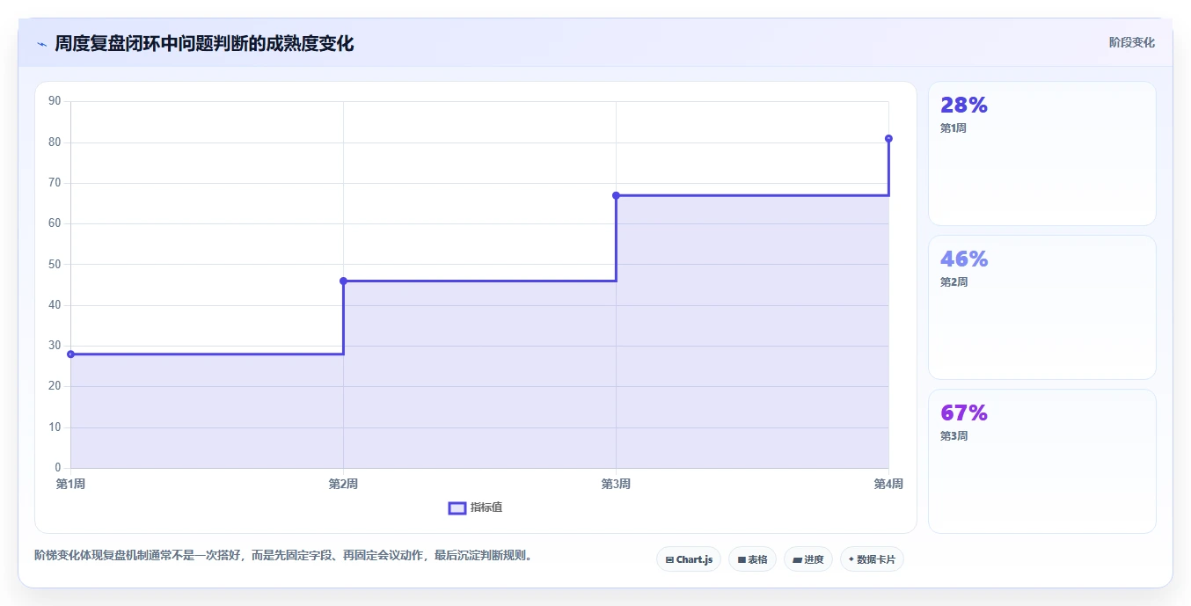
Task: Click the 28% value in first card
Action: [x=964, y=106]
